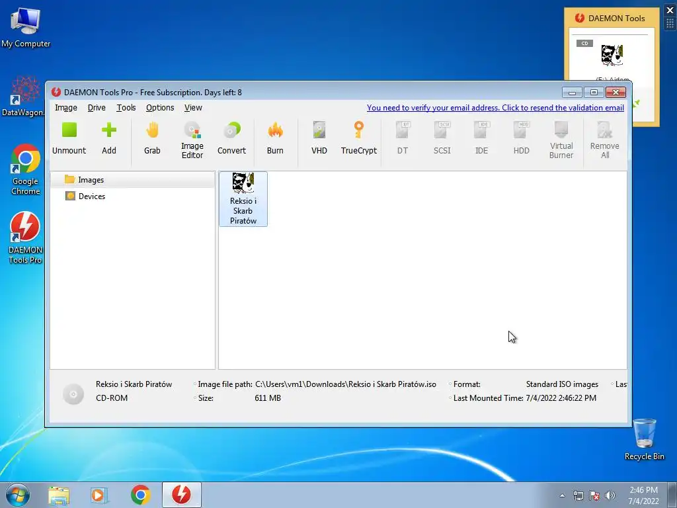Screen dimensions: 677x508
Task: Click DAEMON Tools taskbar button
Action: tap(181, 495)
